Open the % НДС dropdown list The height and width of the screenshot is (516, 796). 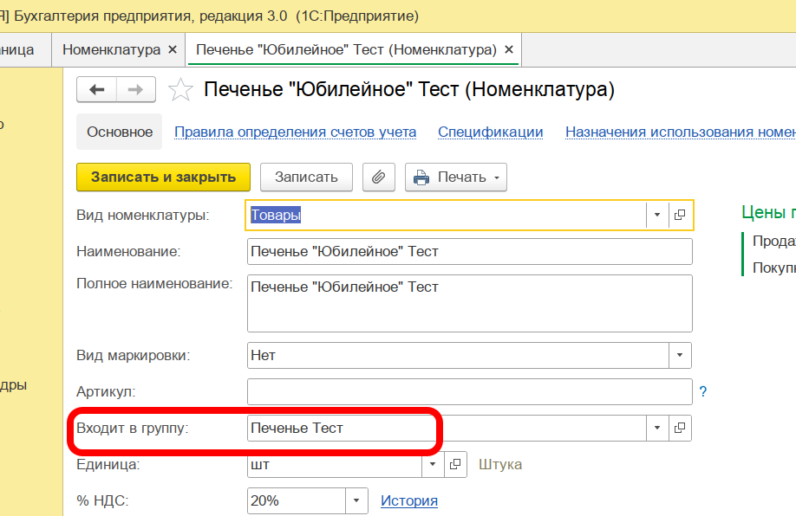click(x=356, y=500)
